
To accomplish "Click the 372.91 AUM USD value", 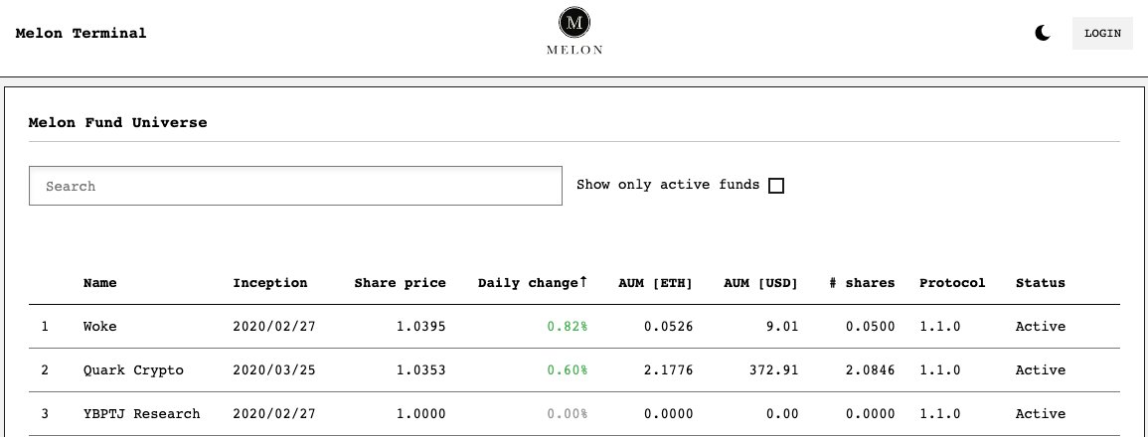I will point(774,370).
